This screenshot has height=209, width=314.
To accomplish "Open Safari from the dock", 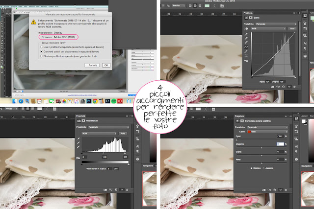I will pos(21,101).
